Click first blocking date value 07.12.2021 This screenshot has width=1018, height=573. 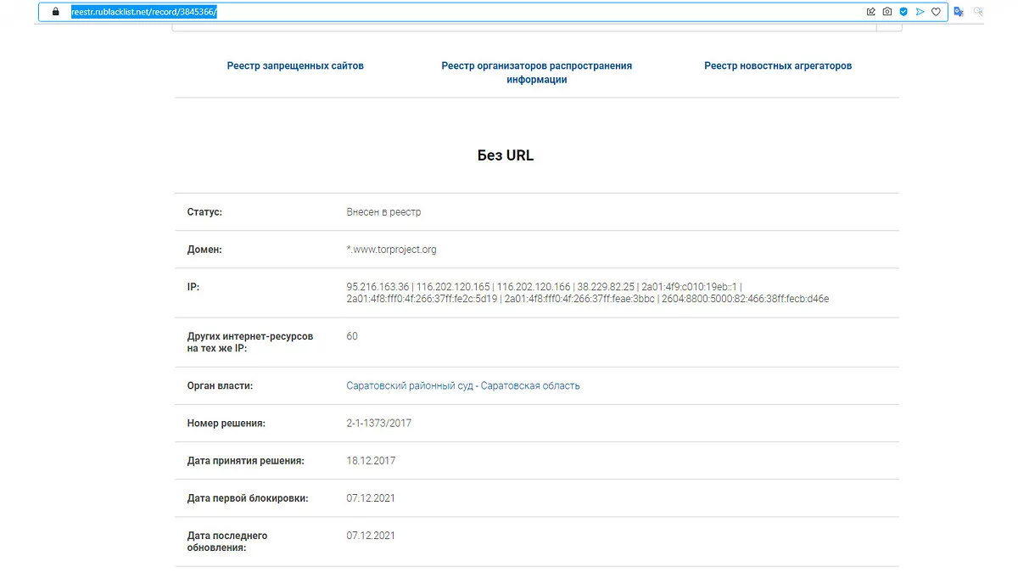[x=371, y=498]
